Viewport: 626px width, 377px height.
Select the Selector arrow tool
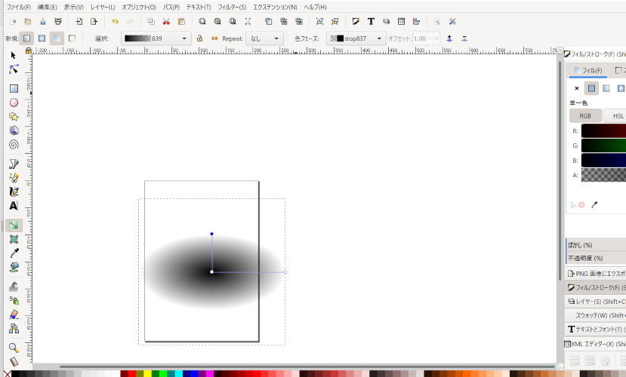click(x=14, y=55)
